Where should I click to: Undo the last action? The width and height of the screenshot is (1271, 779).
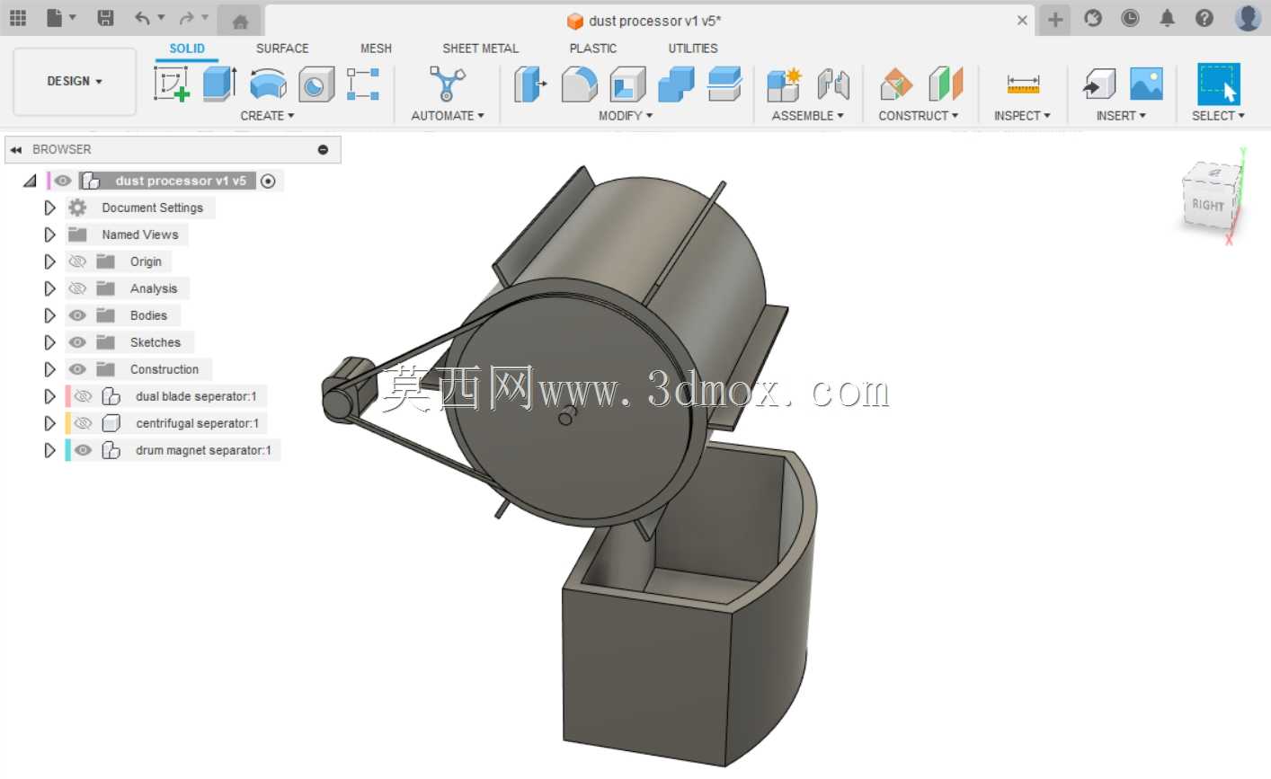click(143, 18)
